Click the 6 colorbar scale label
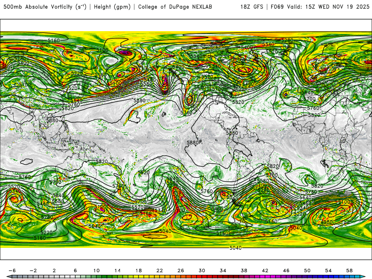Image resolution: width=372 pixels, height=279 pixels. click(x=75, y=271)
